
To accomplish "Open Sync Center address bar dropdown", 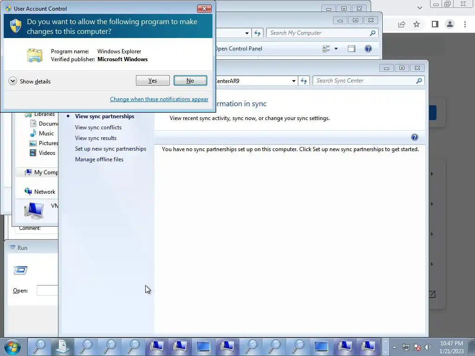I will point(294,81).
